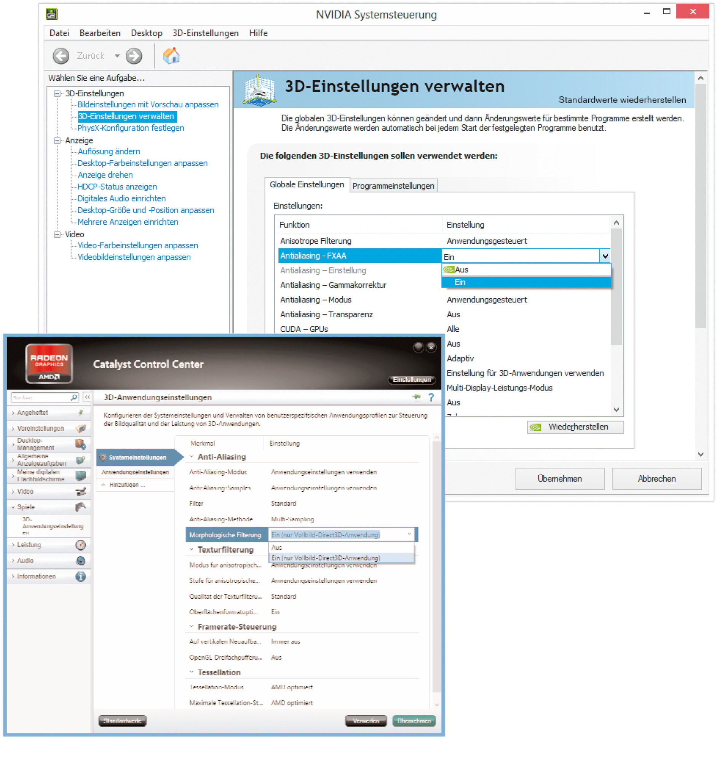Click the settings list scrollbar up arrow

[x=616, y=223]
